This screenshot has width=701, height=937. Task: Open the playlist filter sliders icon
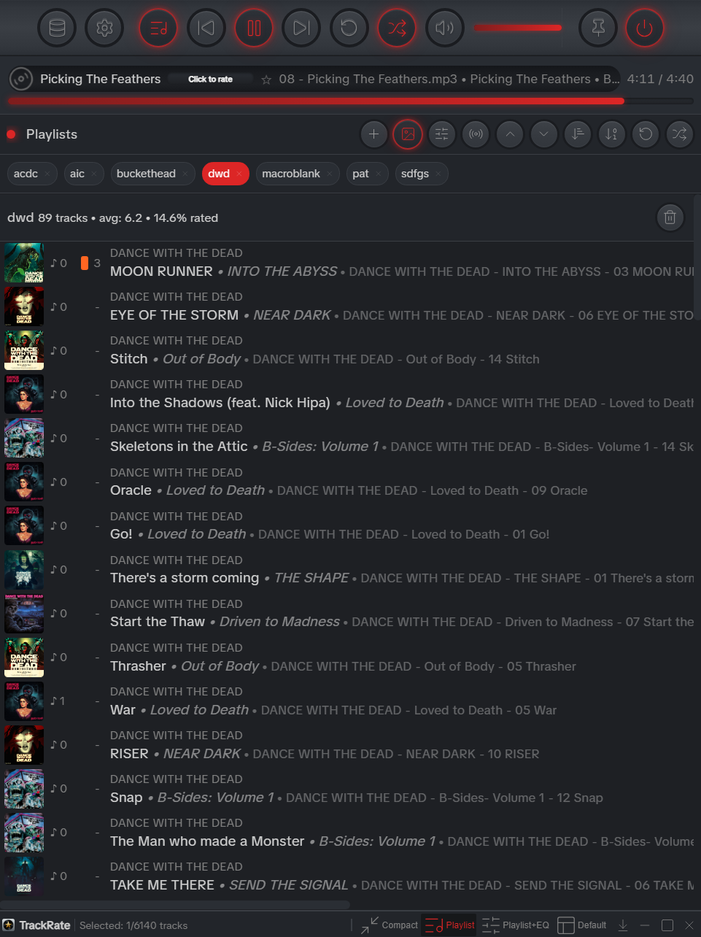pos(441,134)
